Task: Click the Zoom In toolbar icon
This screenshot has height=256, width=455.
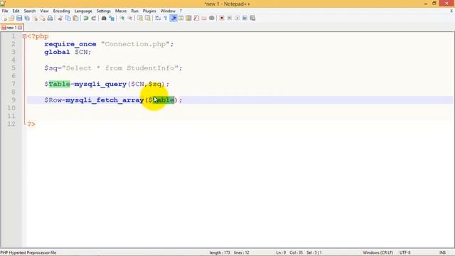Action: point(122,18)
